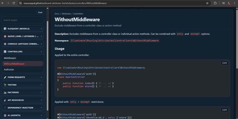Open the Attributes breadcrumb link
The width and height of the screenshot is (238, 119).
(x=66, y=14)
